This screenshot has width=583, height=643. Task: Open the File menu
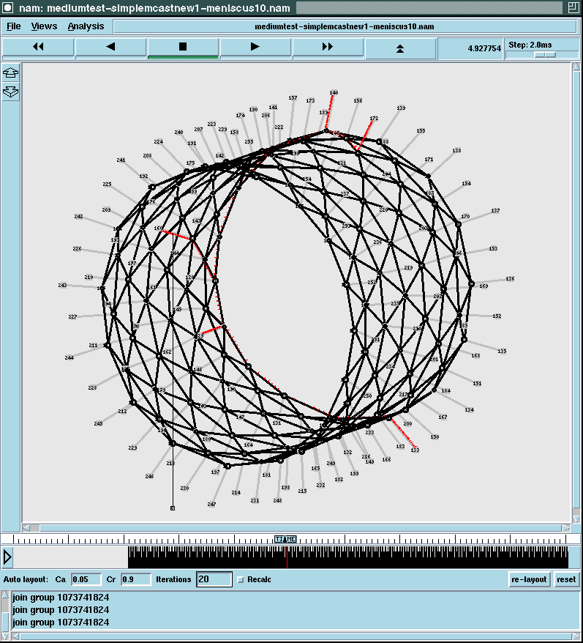[x=14, y=26]
